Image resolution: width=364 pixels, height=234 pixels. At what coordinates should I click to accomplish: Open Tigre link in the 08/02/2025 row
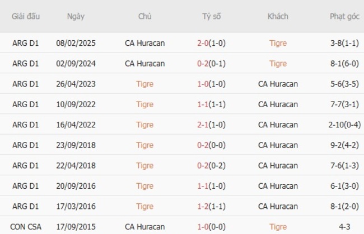click(278, 43)
